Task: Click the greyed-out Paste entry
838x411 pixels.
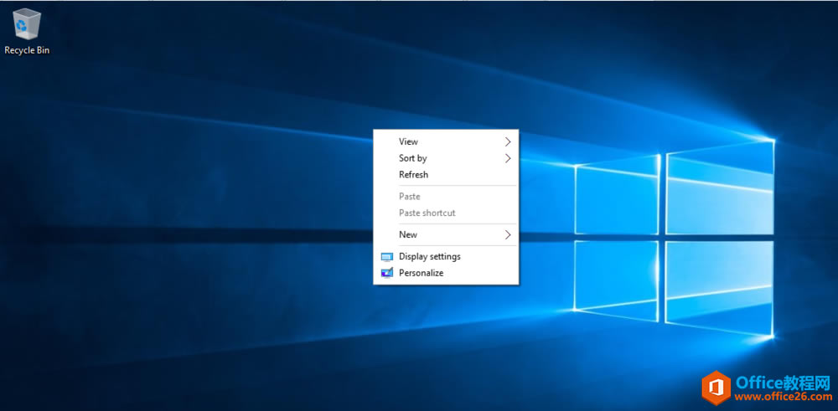Action: (x=446, y=197)
